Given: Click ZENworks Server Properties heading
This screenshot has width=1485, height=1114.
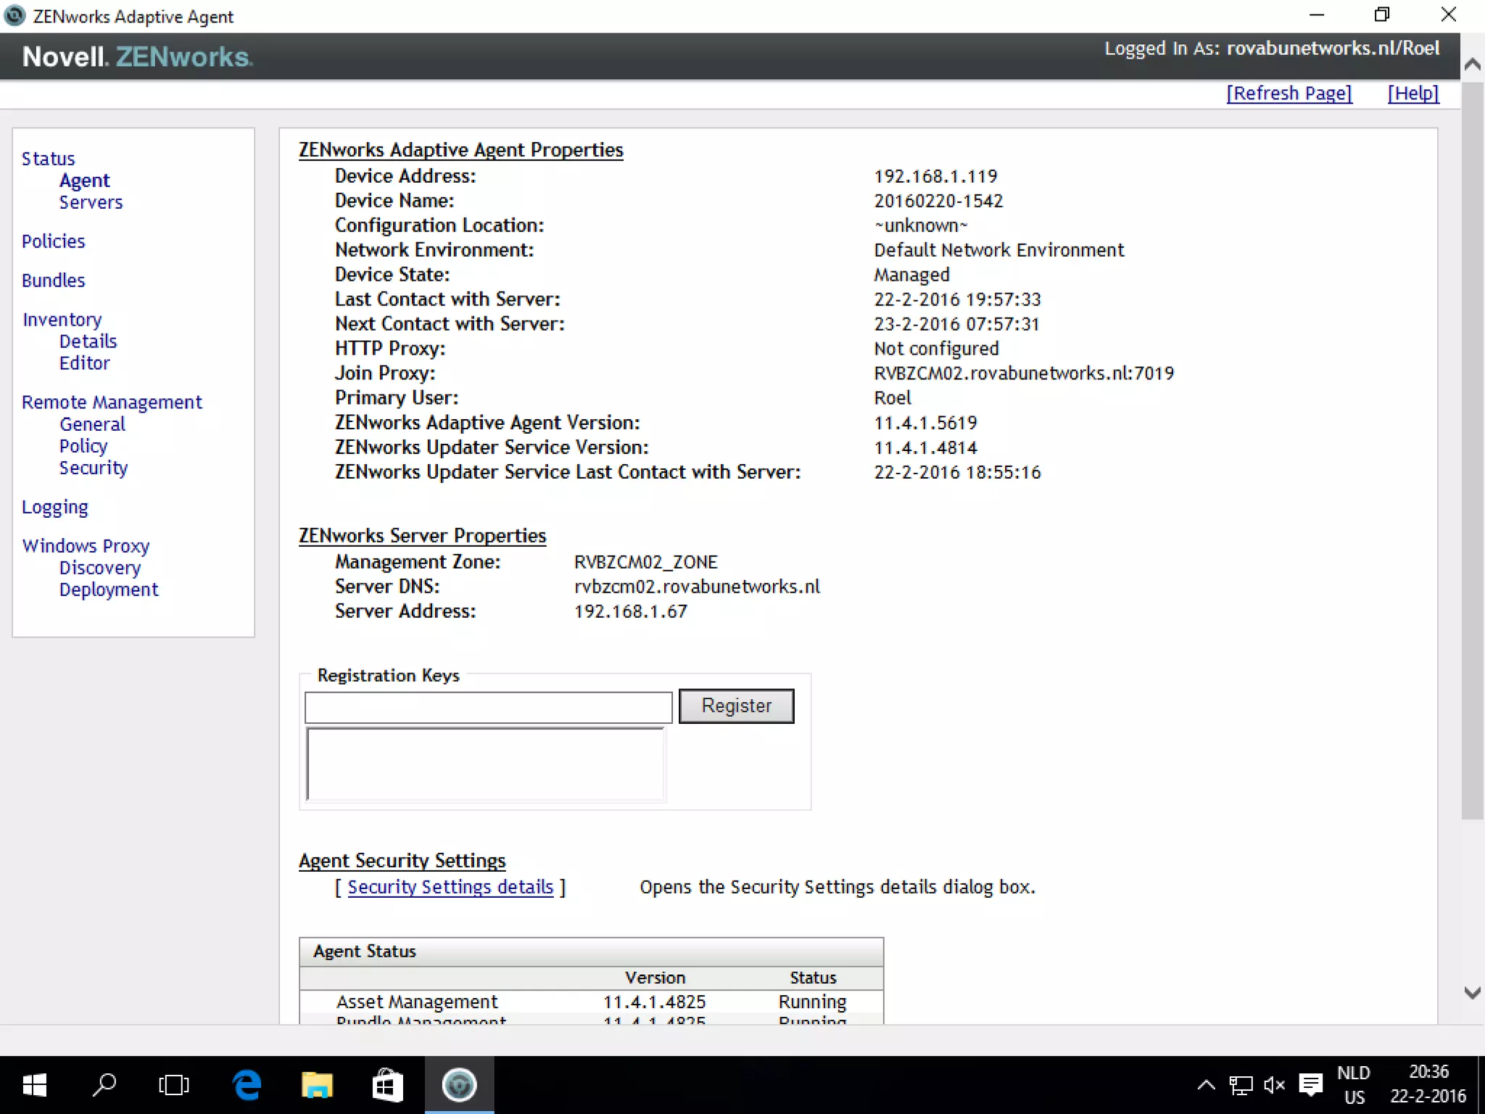Looking at the screenshot, I should (x=422, y=536).
